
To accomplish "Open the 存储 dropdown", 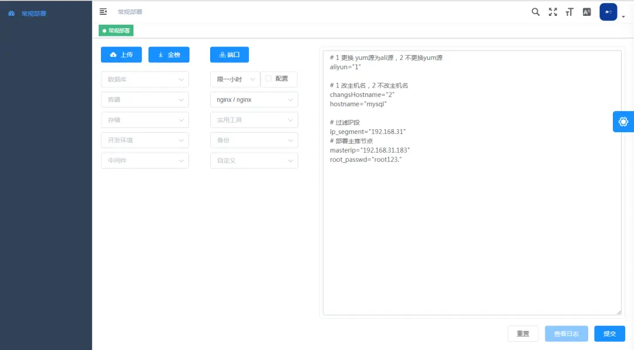I will point(145,120).
